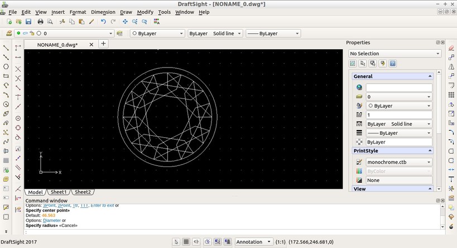Click the Paste clipboard icon
The height and width of the screenshot is (248, 457).
(x=81, y=22)
